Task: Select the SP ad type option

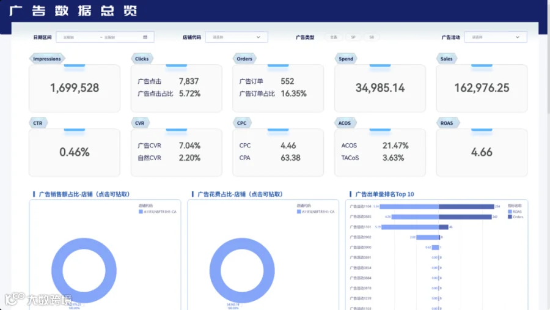Action: (353, 37)
